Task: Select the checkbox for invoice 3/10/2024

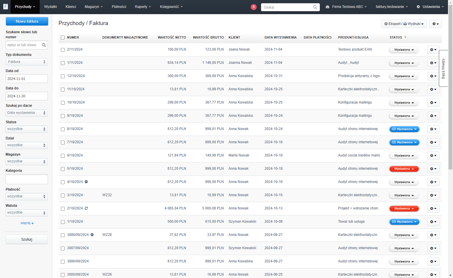Action: [x=63, y=195]
